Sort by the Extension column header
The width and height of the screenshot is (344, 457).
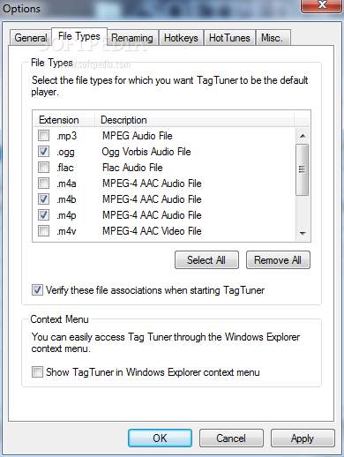[64, 120]
